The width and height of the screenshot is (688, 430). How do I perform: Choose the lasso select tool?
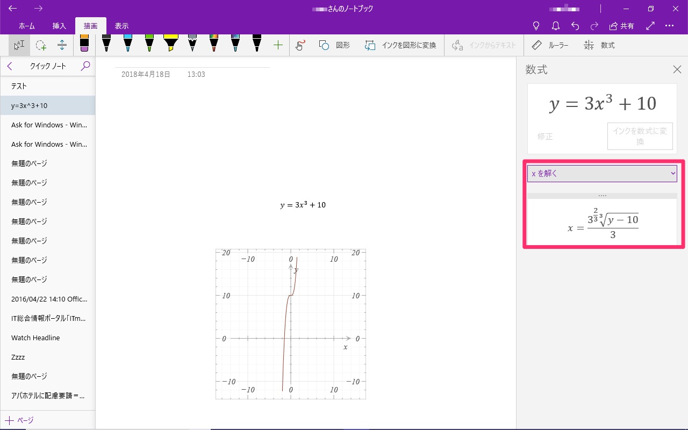[x=41, y=45]
